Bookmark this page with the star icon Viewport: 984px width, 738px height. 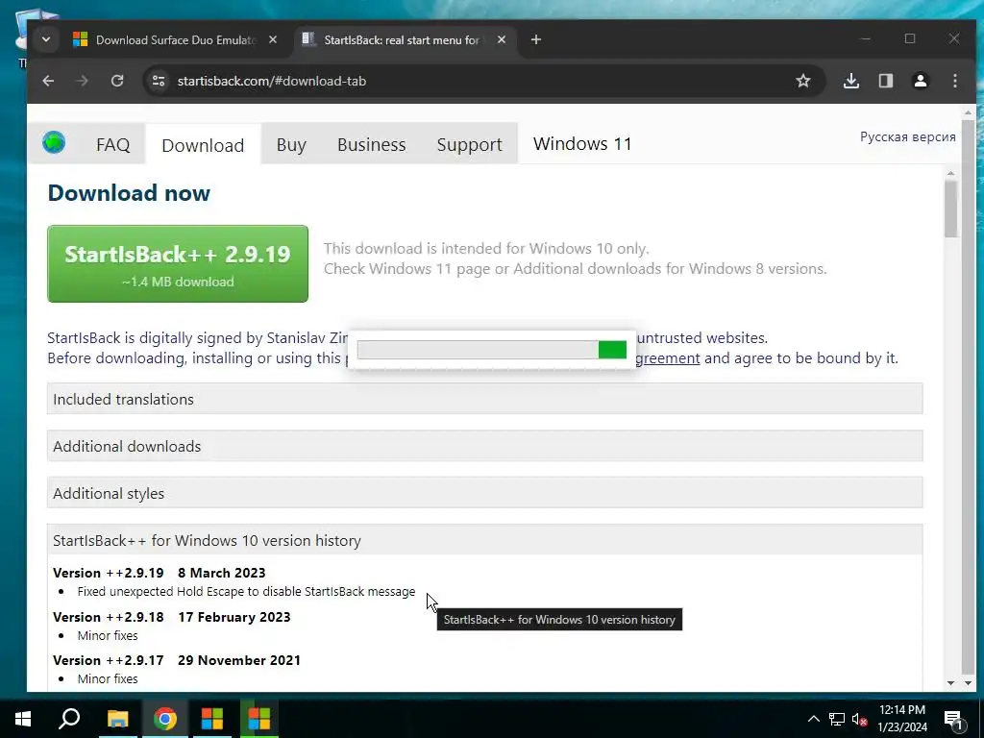pos(803,81)
